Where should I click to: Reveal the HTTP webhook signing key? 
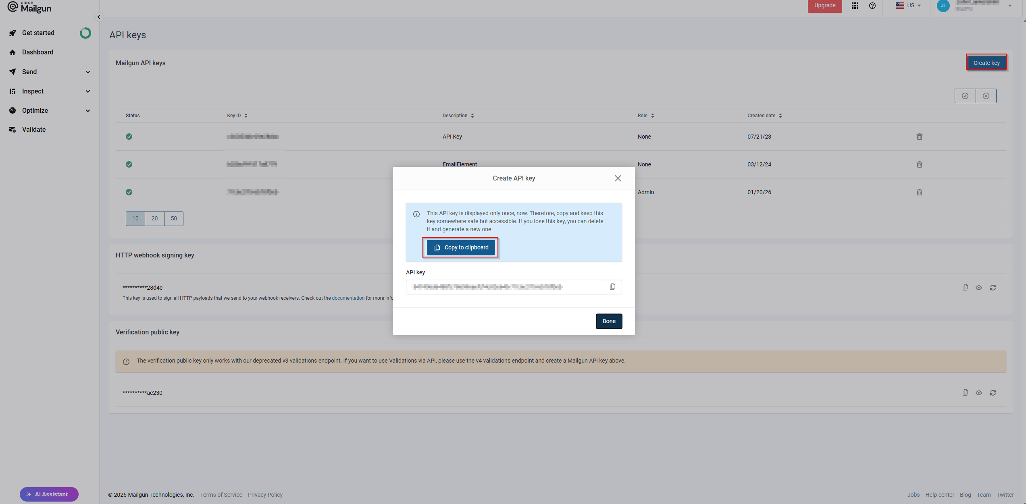pyautogui.click(x=978, y=288)
